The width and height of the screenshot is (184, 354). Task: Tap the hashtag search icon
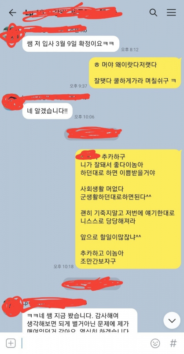(x=173, y=343)
